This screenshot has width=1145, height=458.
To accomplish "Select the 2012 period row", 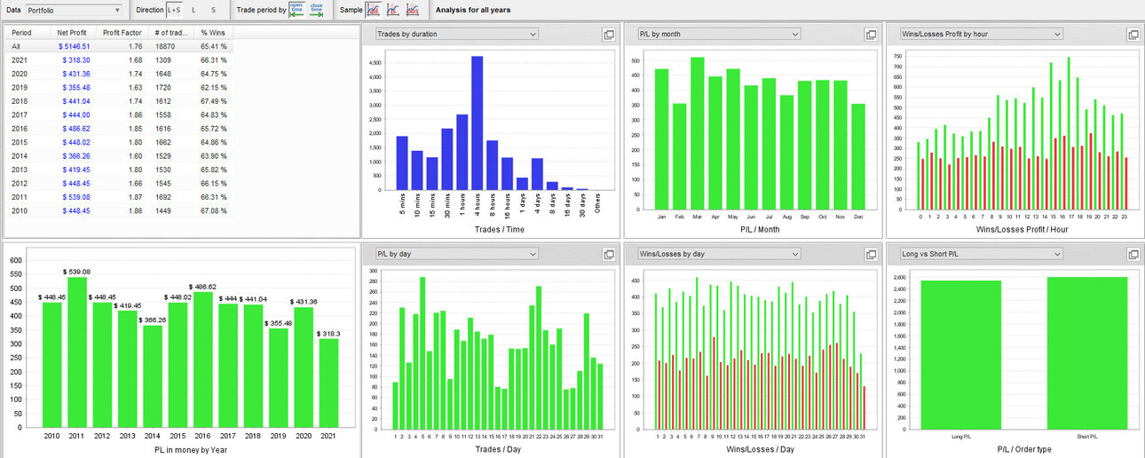I will click(120, 183).
